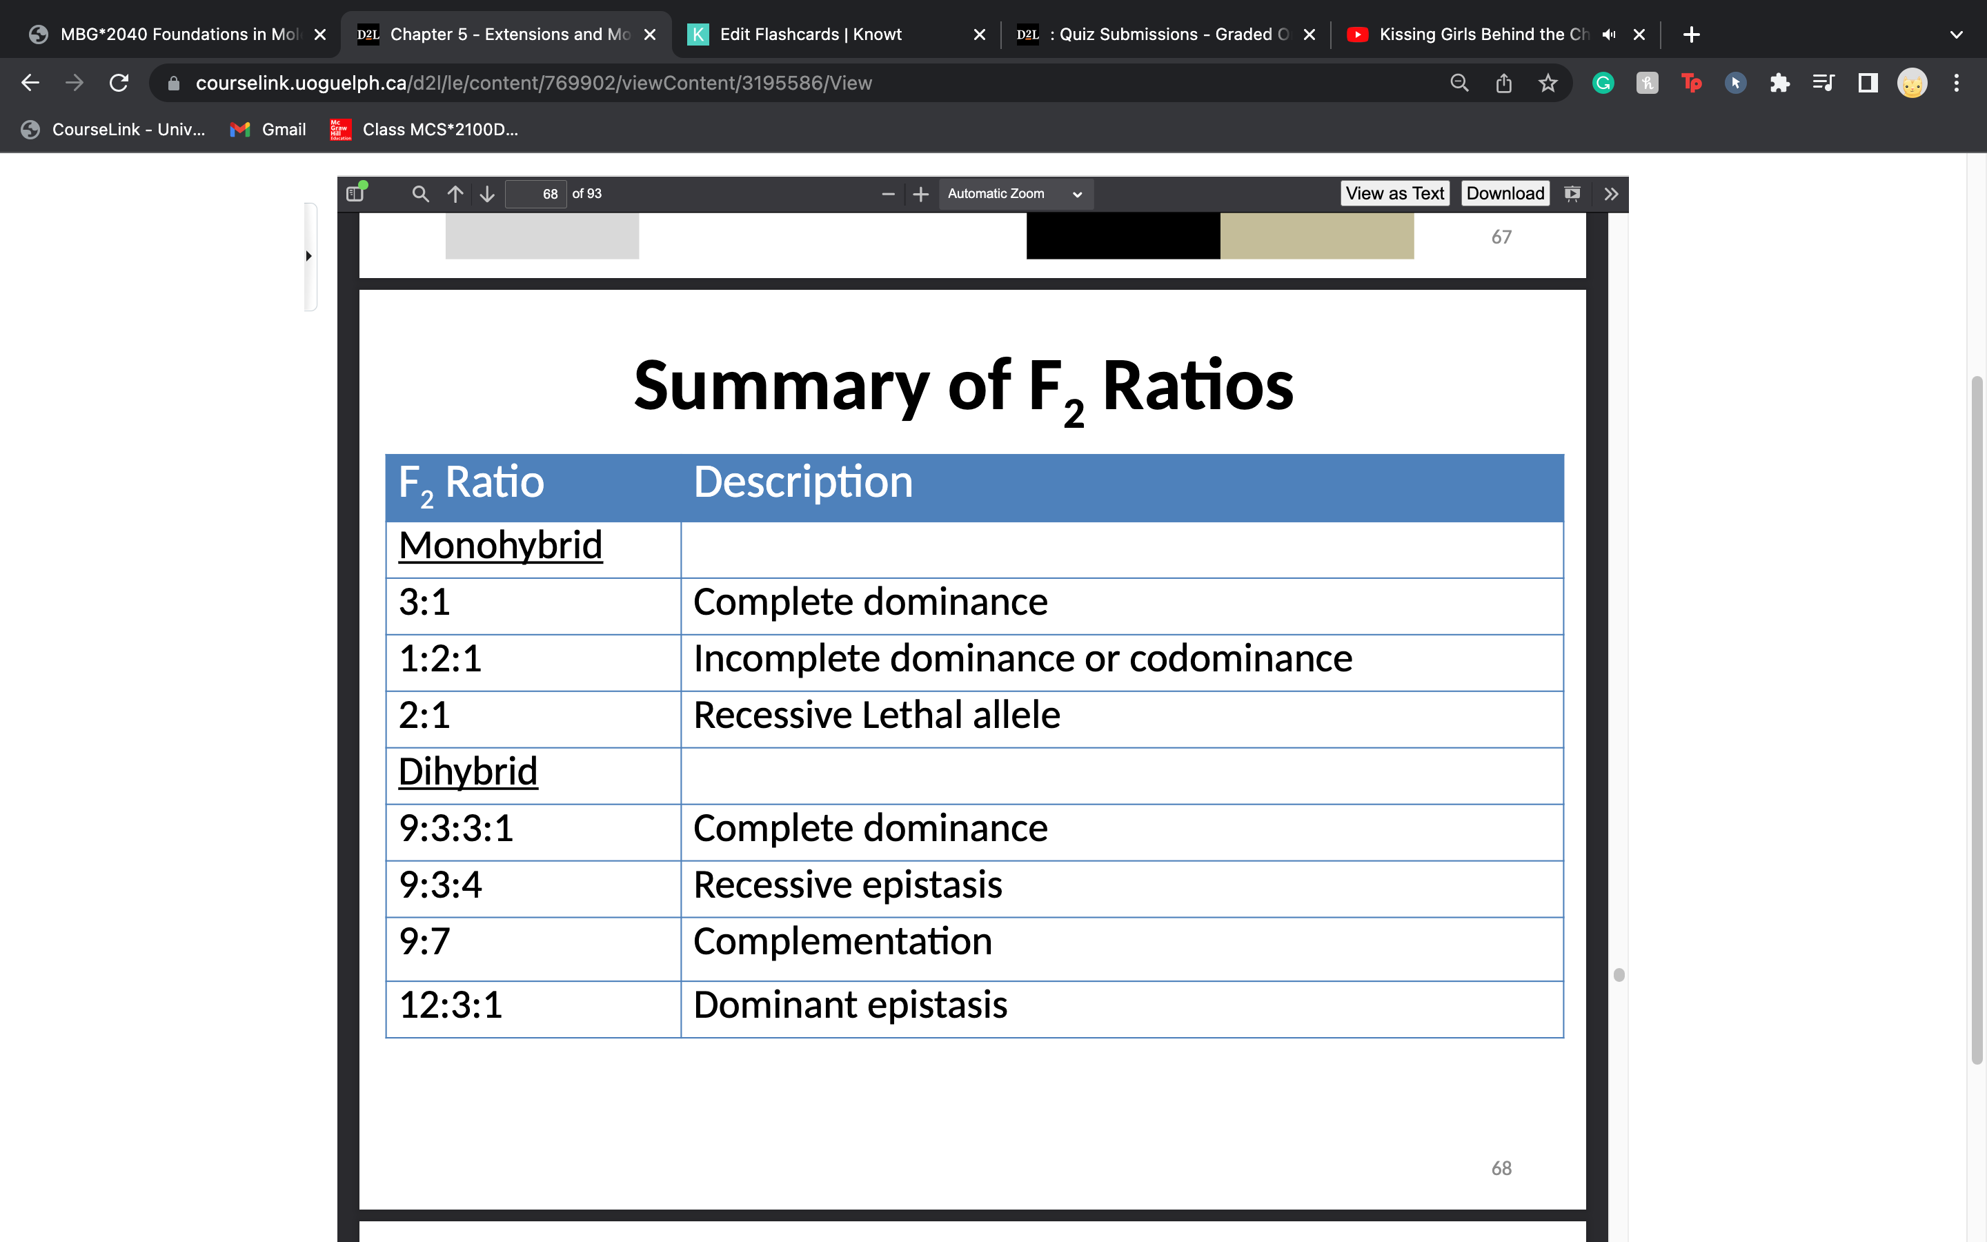Click the View as Text button
This screenshot has height=1242, width=1987.
click(x=1394, y=193)
